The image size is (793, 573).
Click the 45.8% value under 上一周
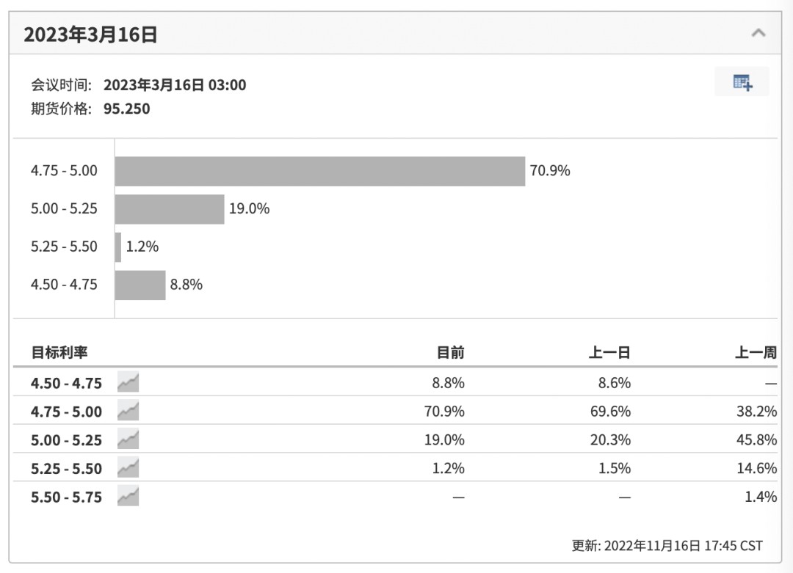click(756, 440)
